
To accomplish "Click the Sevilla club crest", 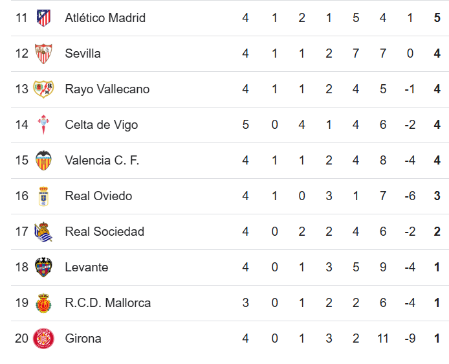I will pyautogui.click(x=43, y=53).
